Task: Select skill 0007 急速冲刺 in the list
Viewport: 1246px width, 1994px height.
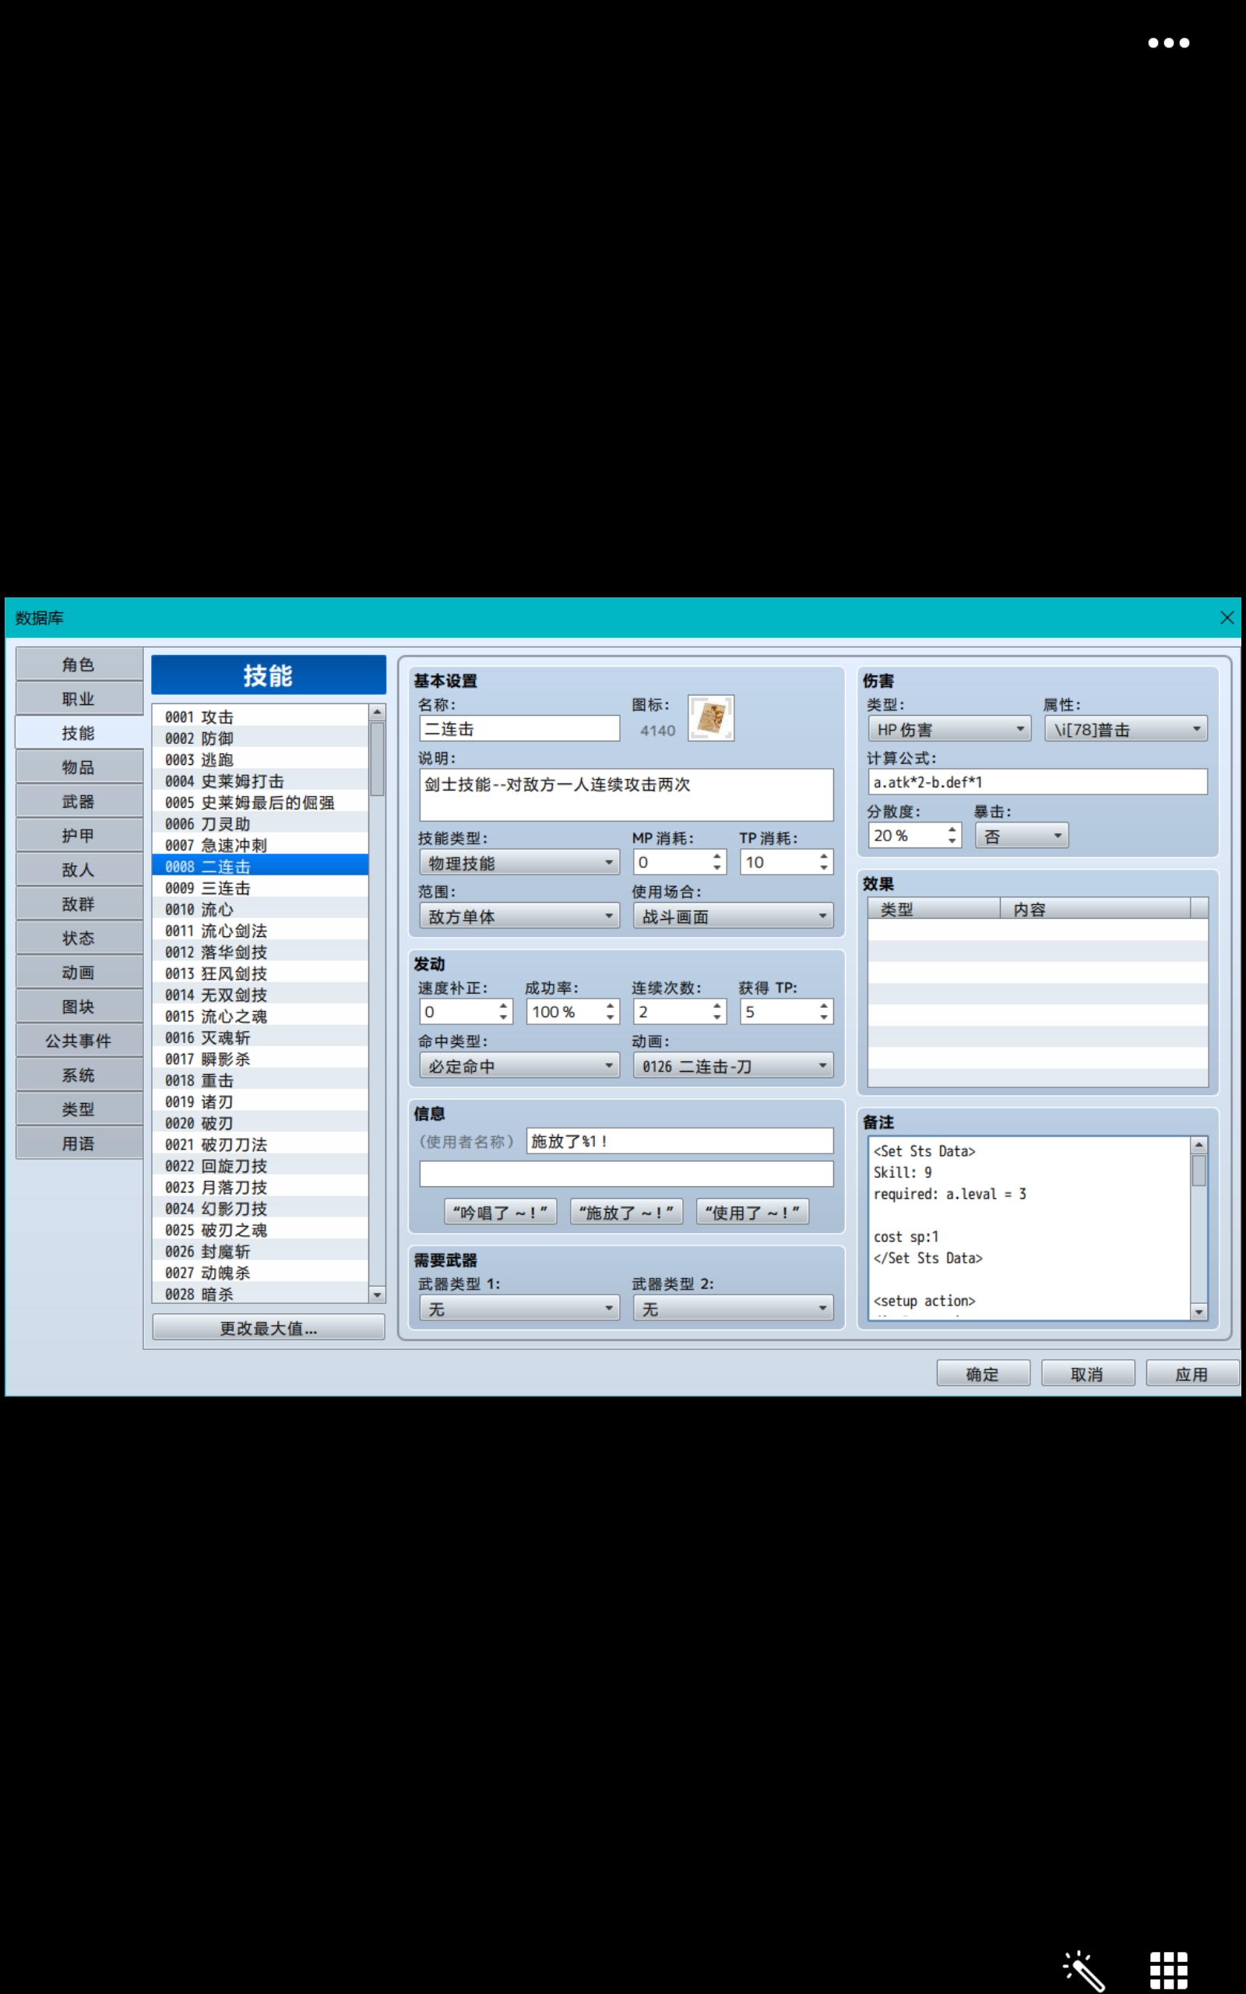Action: pyautogui.click(x=260, y=844)
